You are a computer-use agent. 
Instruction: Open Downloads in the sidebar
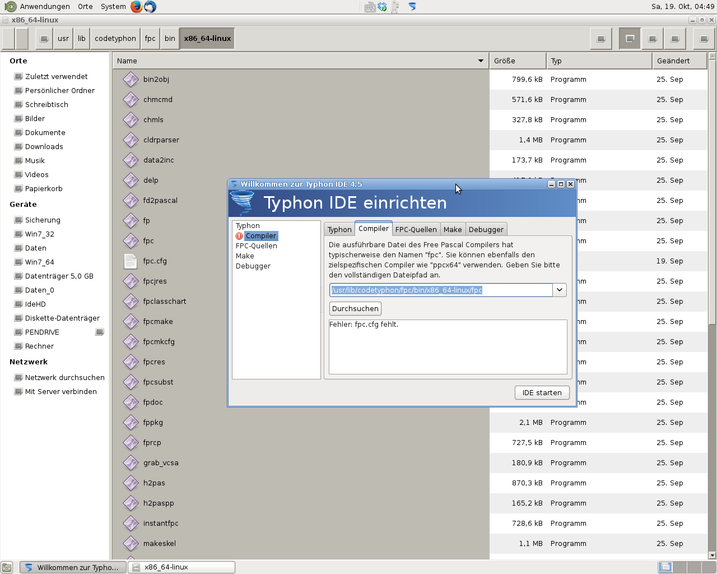pos(44,147)
